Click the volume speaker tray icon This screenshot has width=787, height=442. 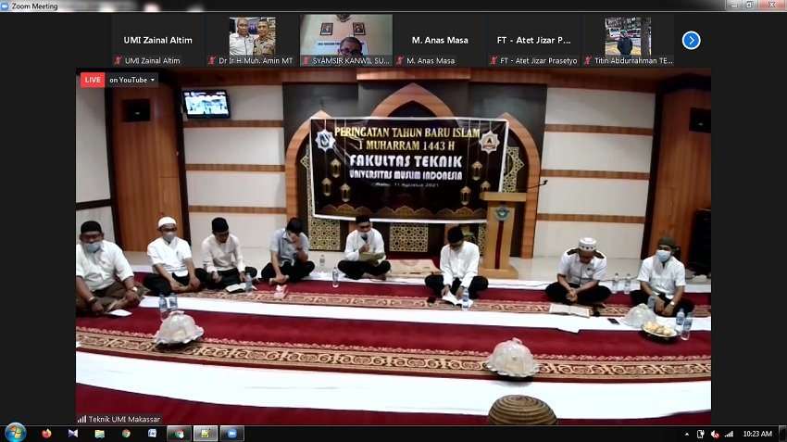tap(715, 434)
